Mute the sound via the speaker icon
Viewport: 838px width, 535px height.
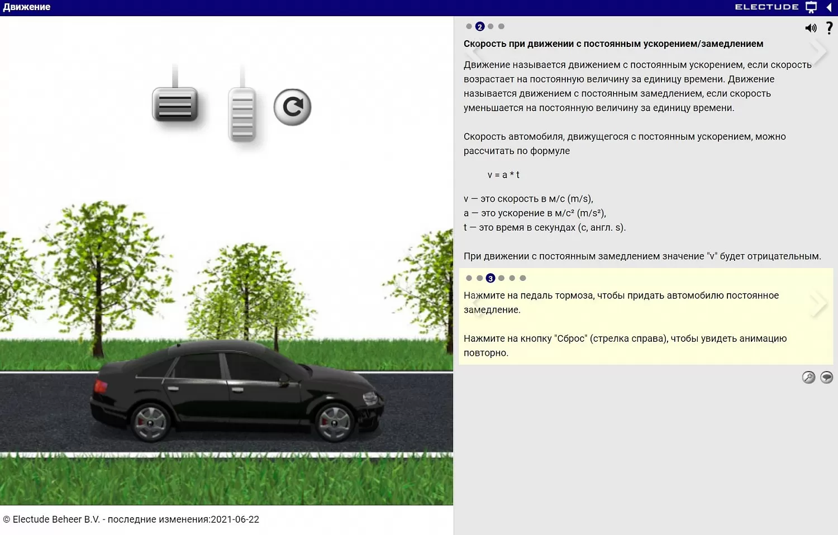tap(811, 27)
